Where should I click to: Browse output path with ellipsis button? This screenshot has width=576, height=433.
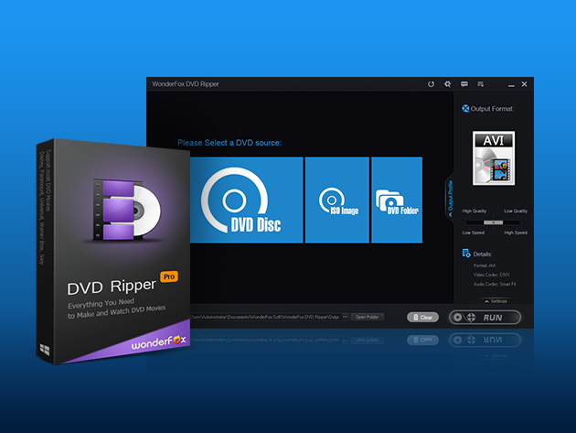pos(345,317)
